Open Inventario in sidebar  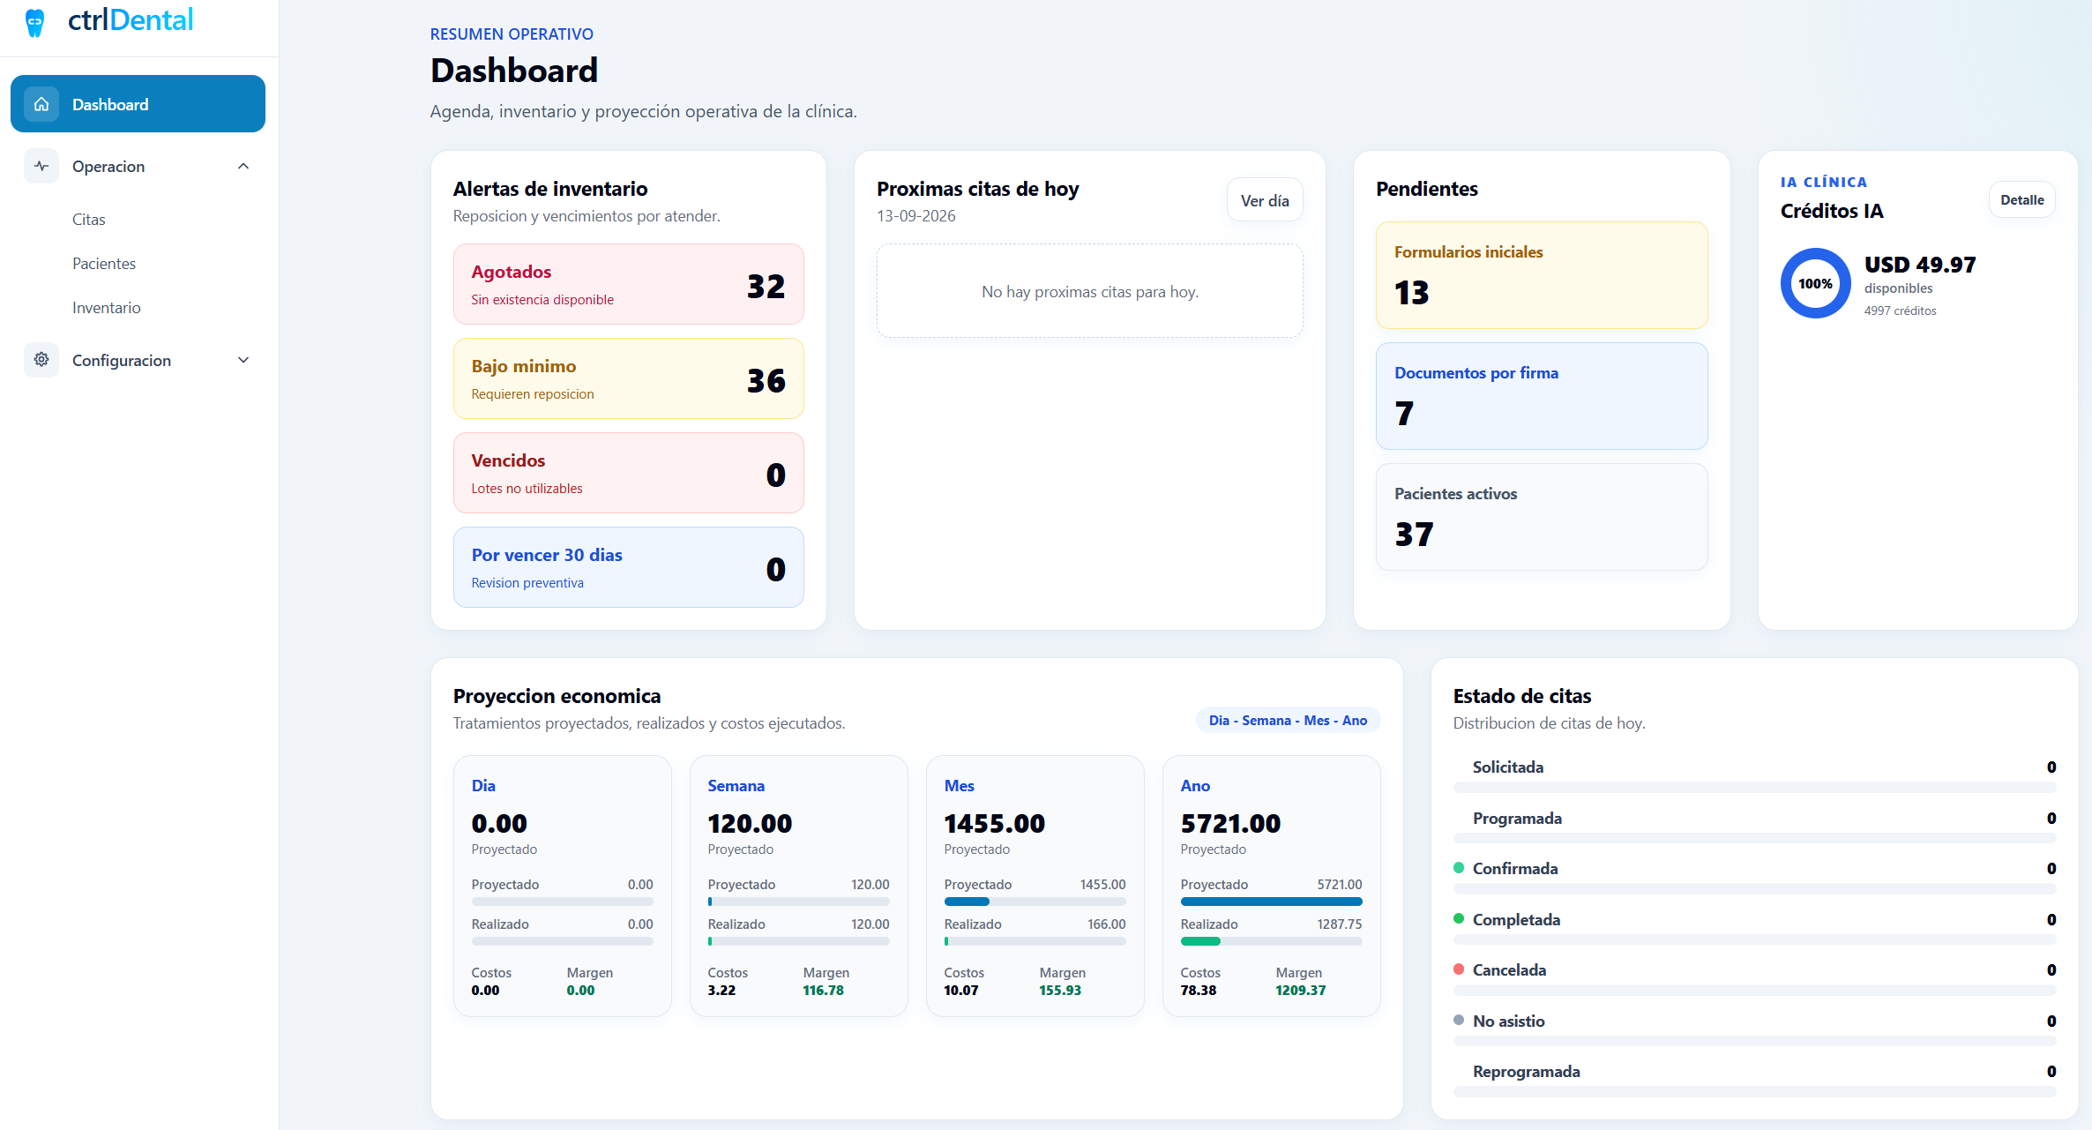coord(107,308)
